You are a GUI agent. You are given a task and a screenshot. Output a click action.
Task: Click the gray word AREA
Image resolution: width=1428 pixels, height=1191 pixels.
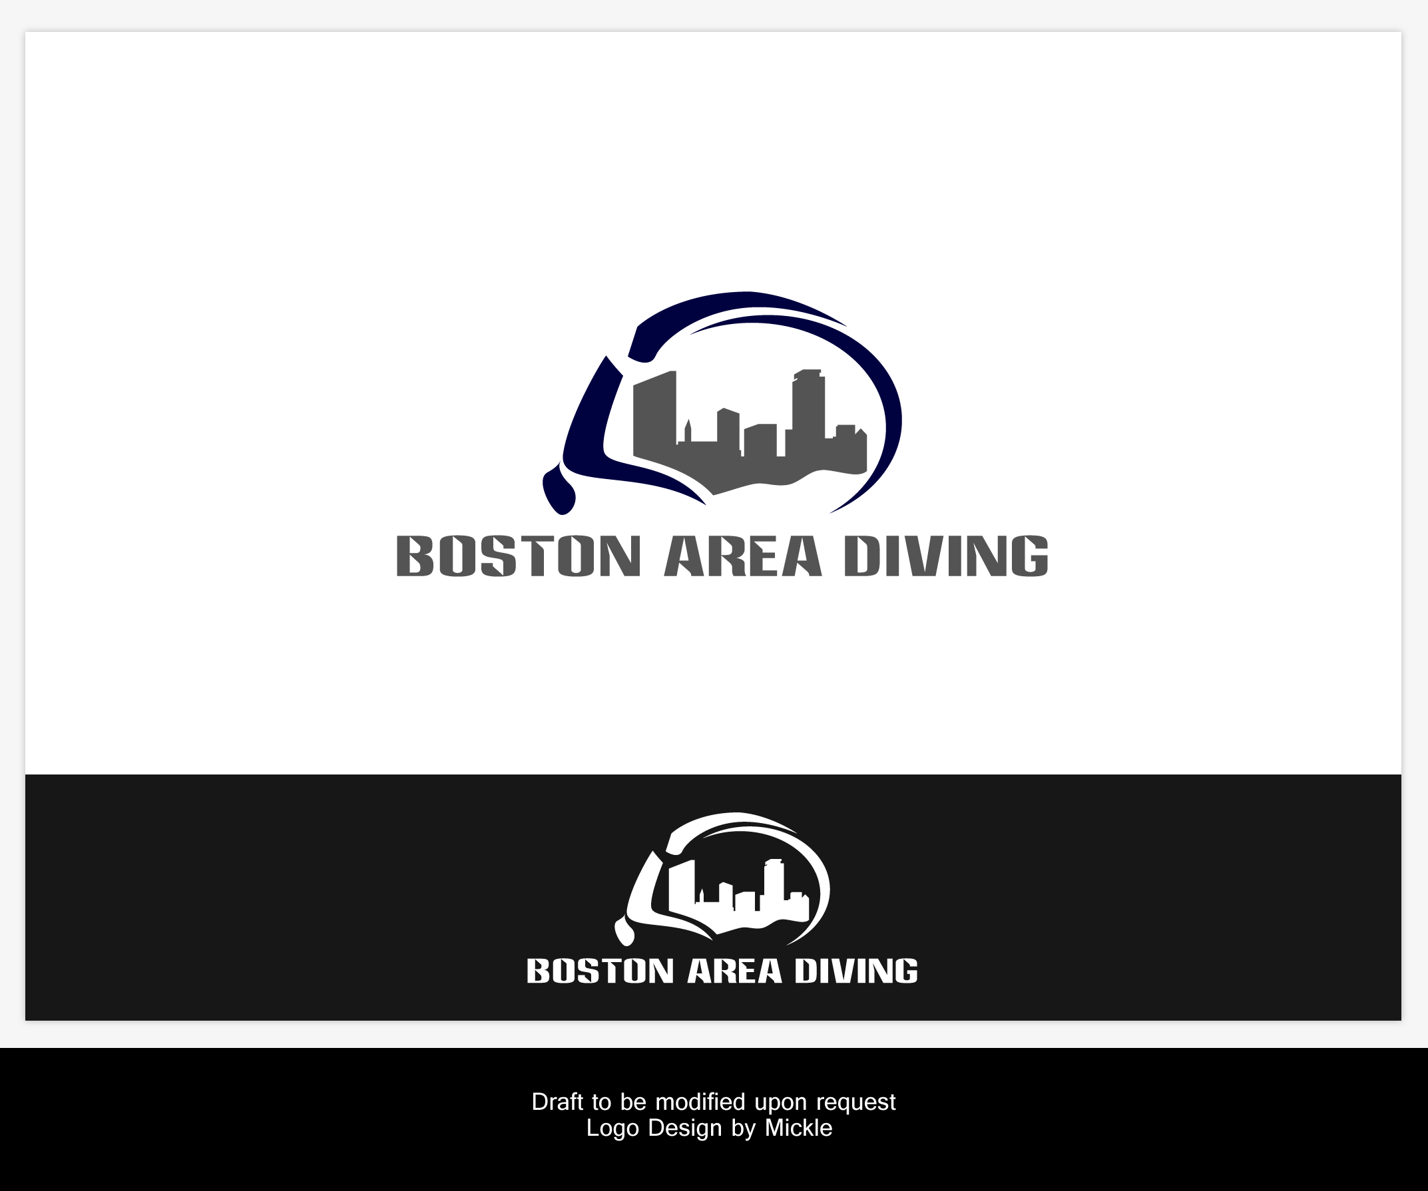[742, 557]
